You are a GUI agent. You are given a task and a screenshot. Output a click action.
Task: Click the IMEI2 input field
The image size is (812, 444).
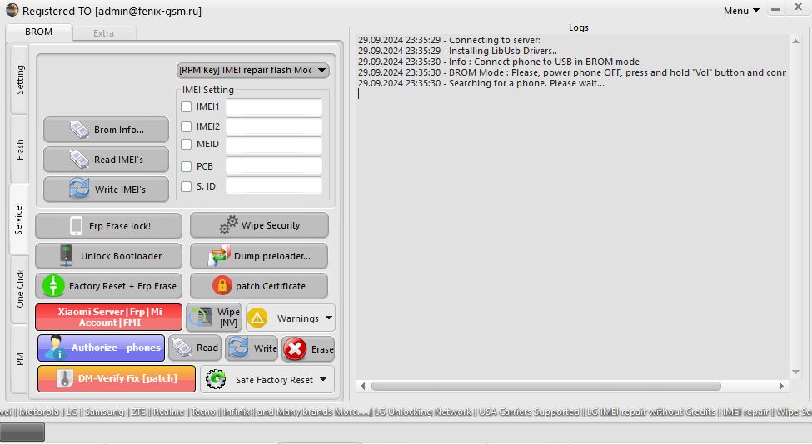tap(273, 126)
